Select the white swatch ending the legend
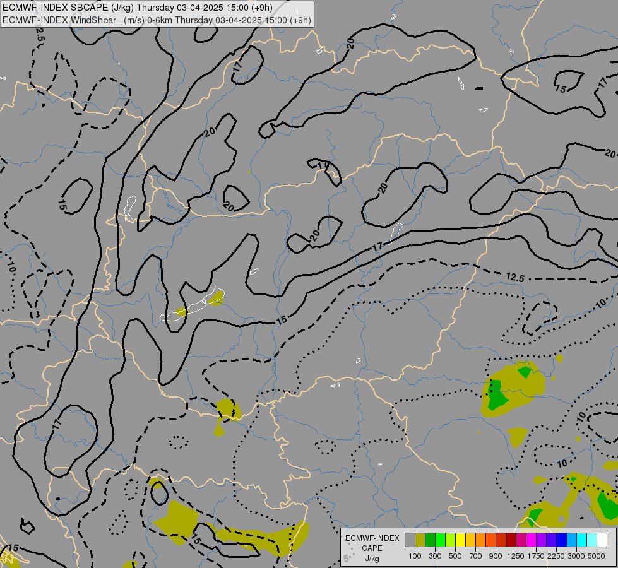This screenshot has width=618, height=568. click(602, 540)
